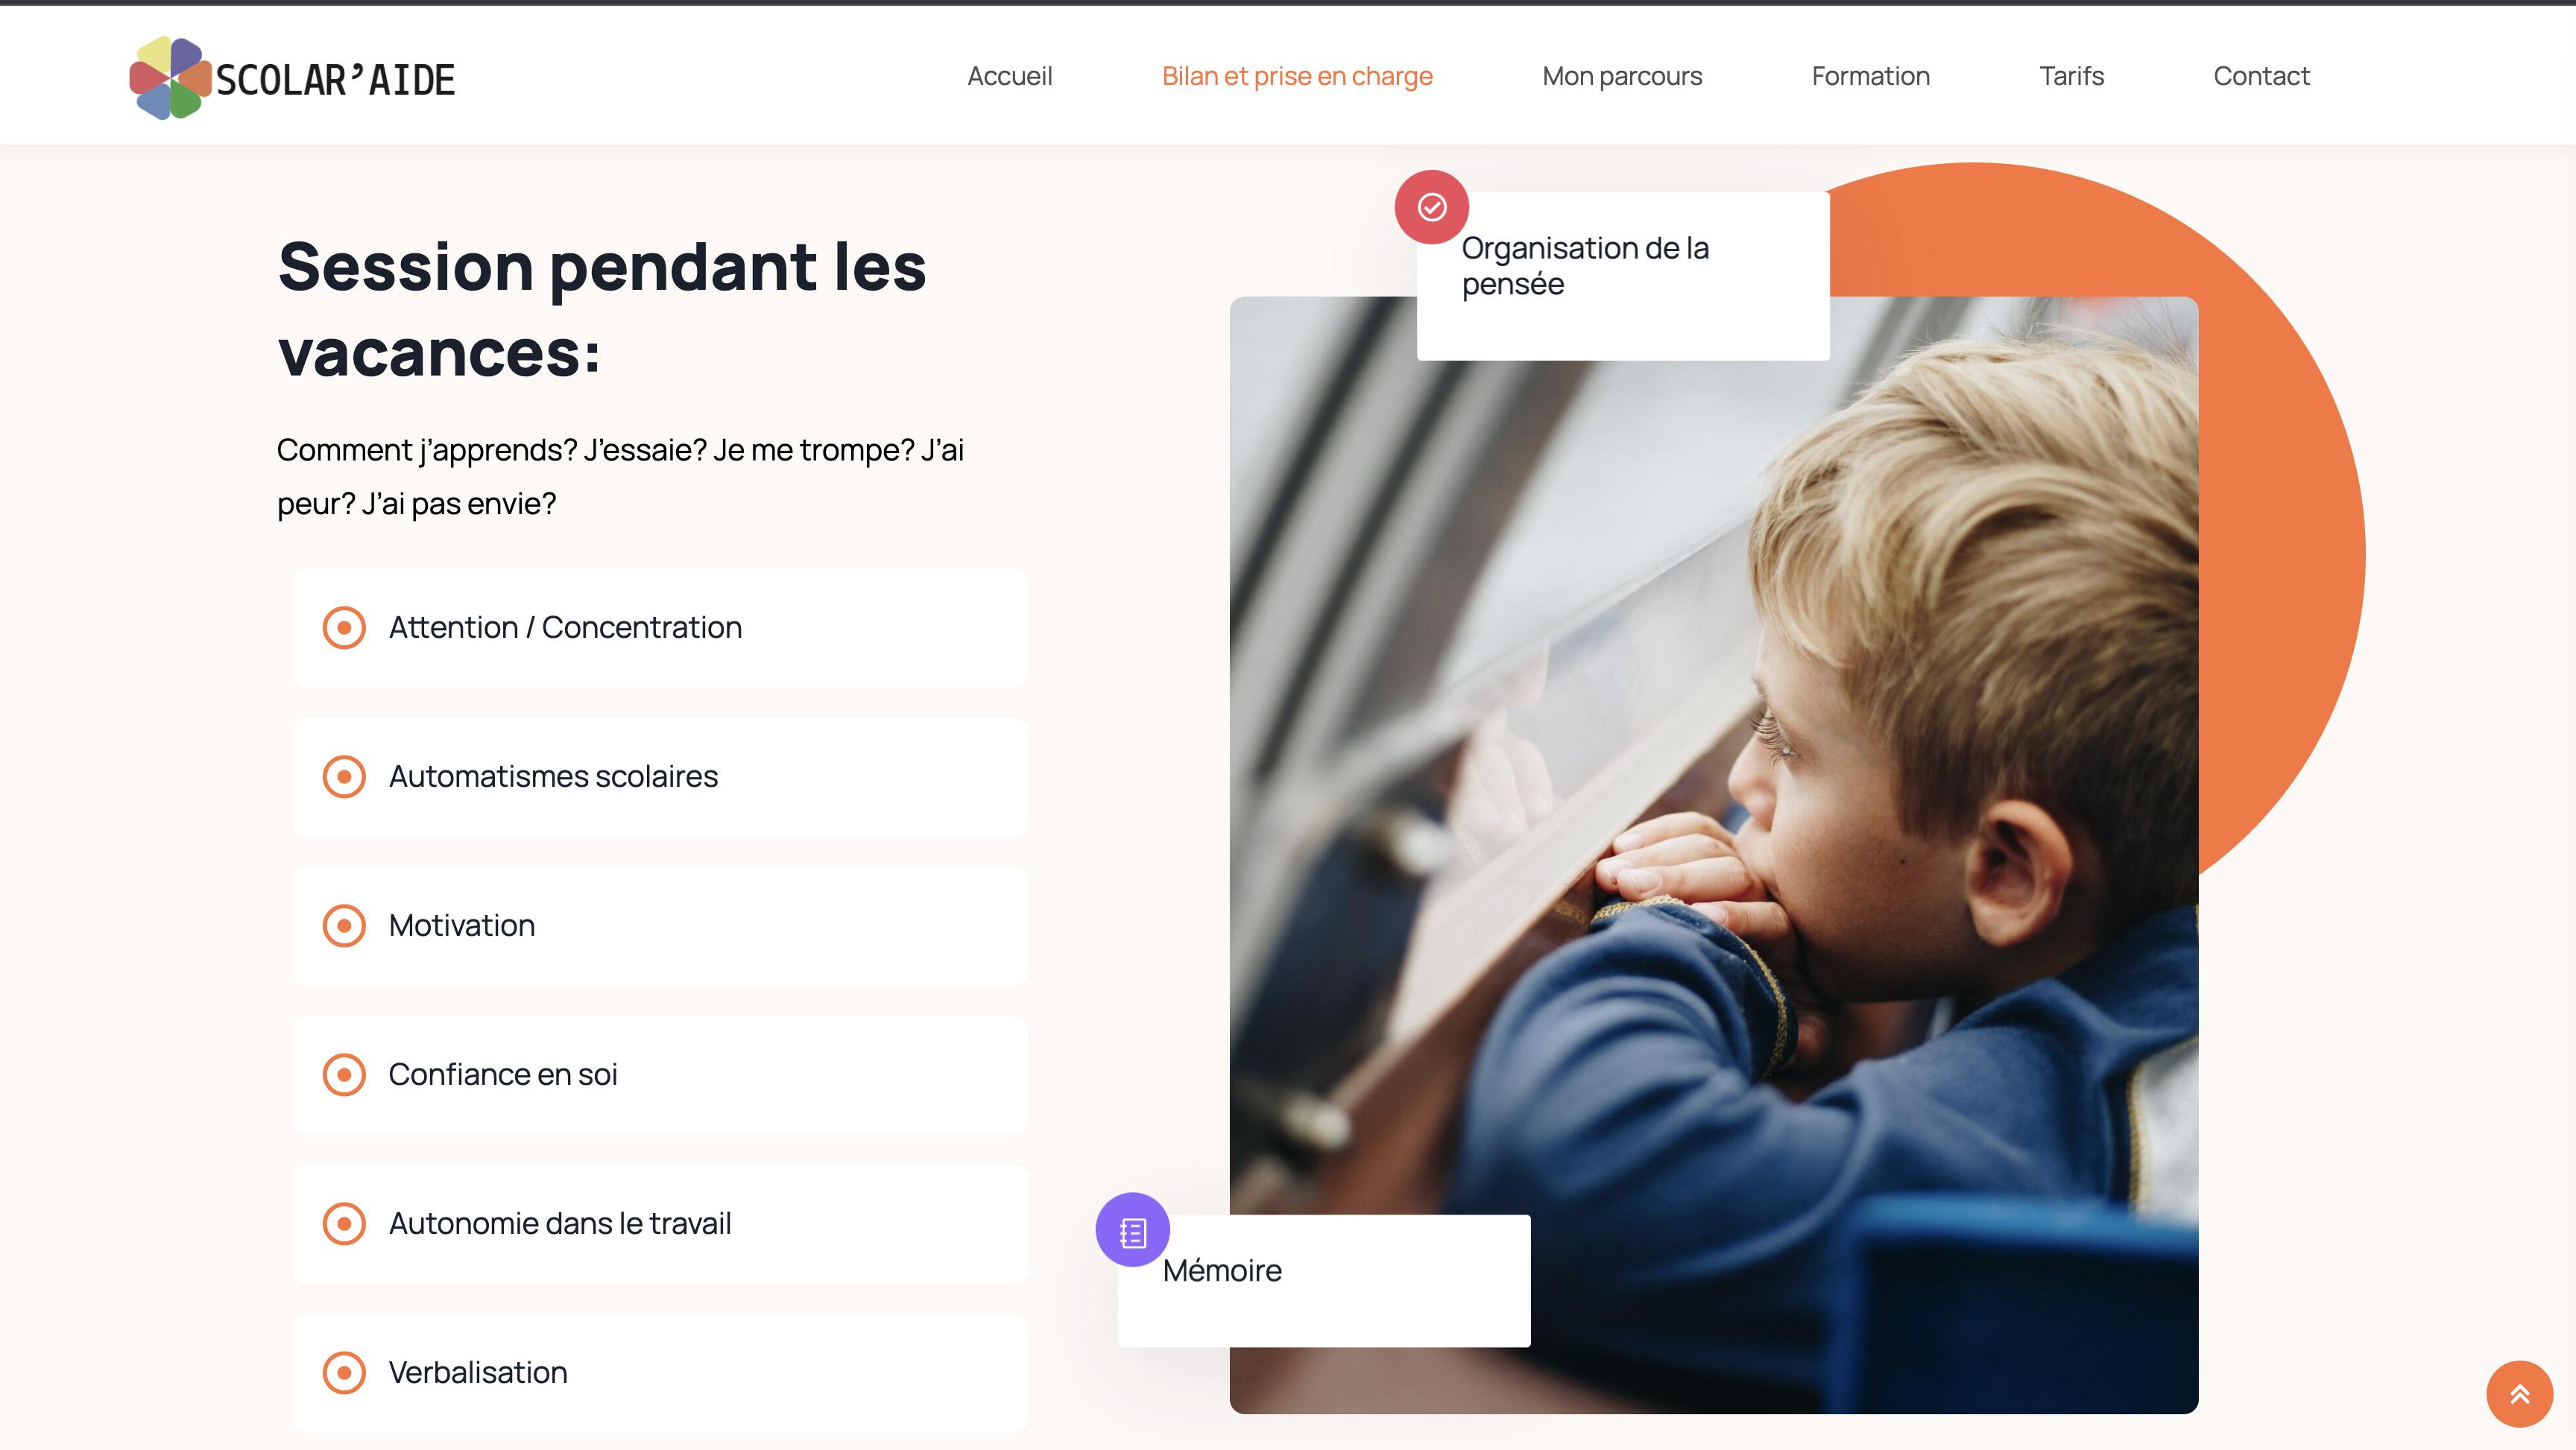Open the Tarifs page link
Image resolution: width=2576 pixels, height=1450 pixels.
(x=2072, y=76)
